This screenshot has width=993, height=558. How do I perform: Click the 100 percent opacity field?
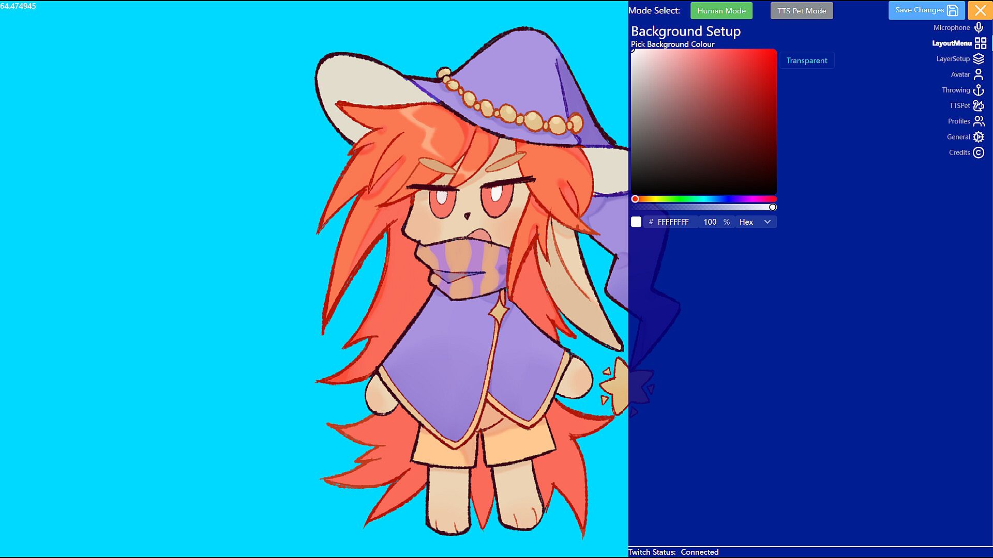(x=710, y=222)
